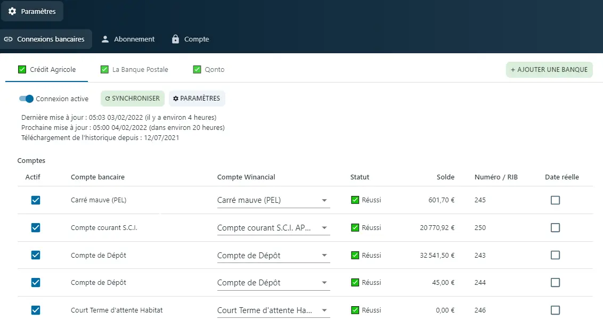Click the green check icon beside Qonto
The image size is (603, 320).
click(x=195, y=69)
